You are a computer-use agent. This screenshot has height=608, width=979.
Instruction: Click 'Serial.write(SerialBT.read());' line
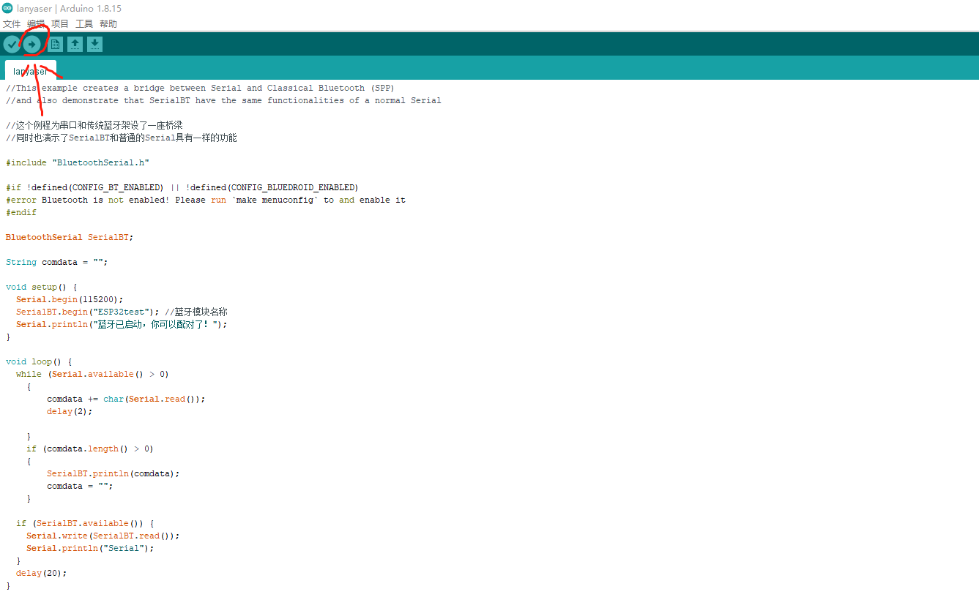103,536
